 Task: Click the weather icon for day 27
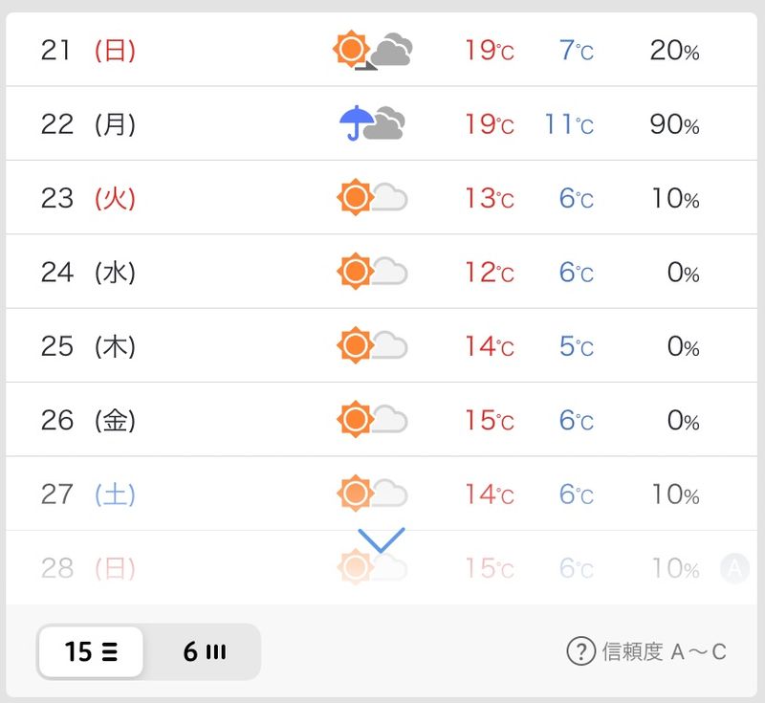373,494
